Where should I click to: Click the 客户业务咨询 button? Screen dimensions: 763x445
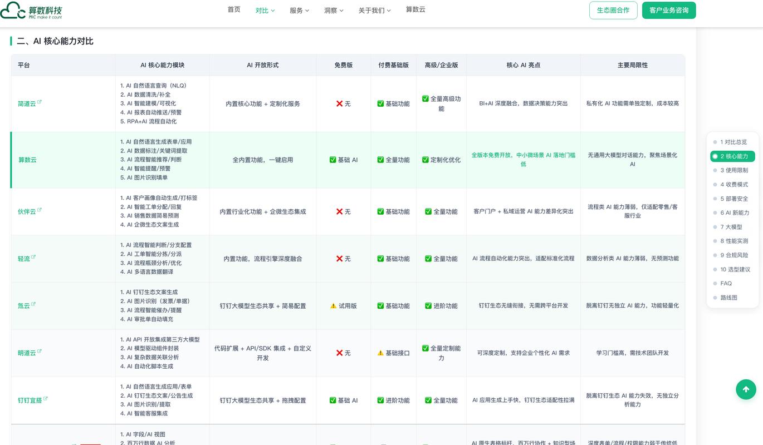(x=669, y=11)
